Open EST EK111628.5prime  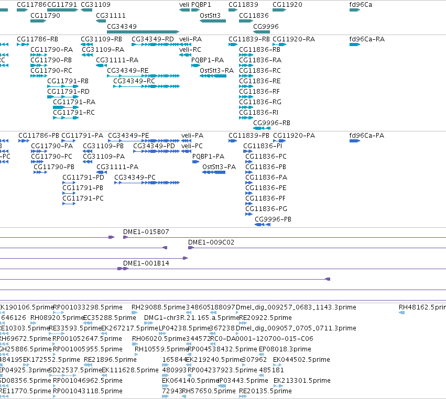130,370
